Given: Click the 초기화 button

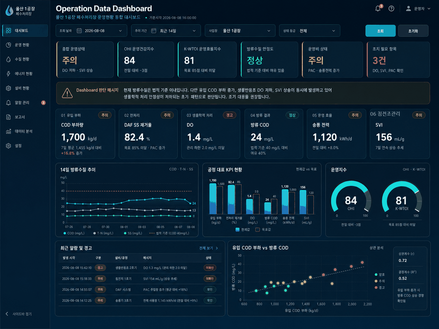Looking at the screenshot, I should click(x=413, y=31).
